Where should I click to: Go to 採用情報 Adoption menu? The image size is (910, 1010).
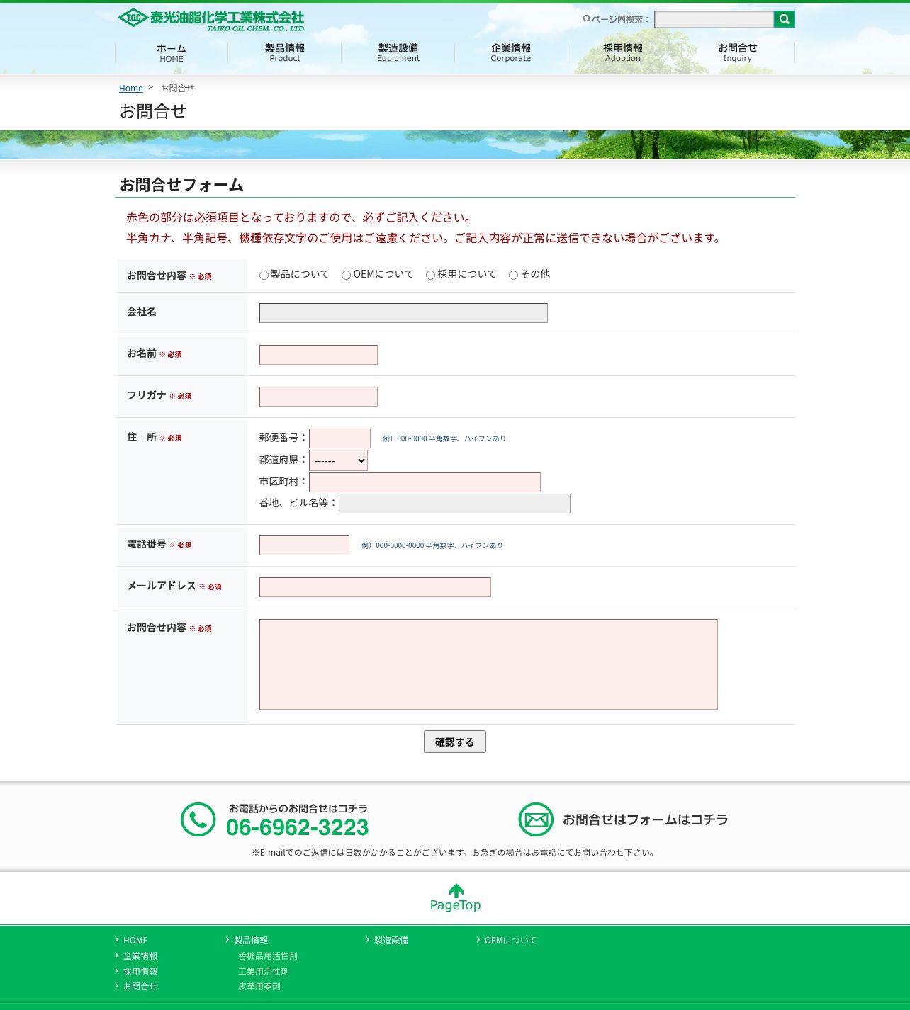pos(623,53)
